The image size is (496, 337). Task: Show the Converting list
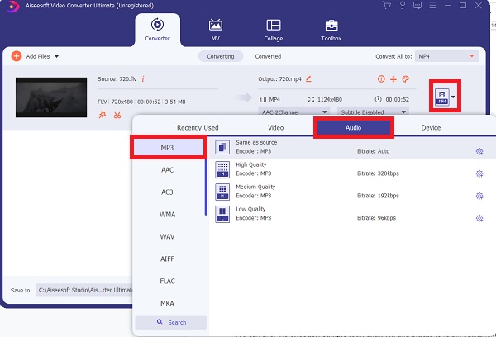click(221, 56)
